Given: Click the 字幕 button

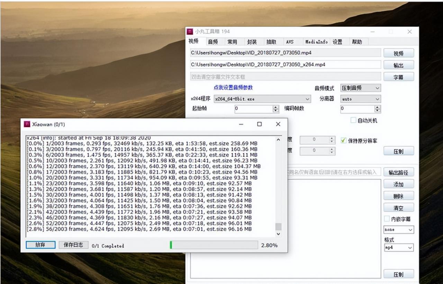Looking at the screenshot, I should [399, 77].
